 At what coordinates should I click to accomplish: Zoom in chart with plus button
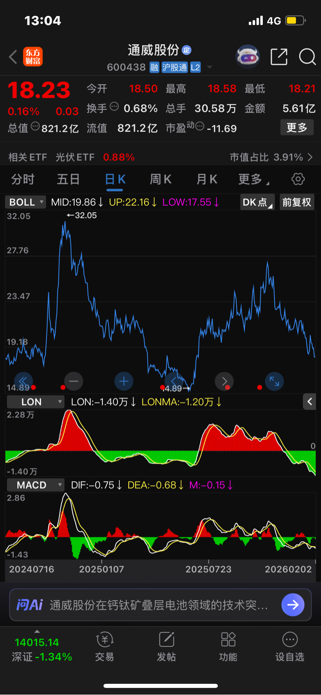coord(124,381)
